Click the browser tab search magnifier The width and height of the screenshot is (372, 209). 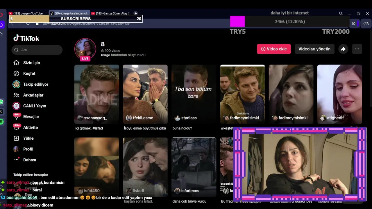pos(341,13)
